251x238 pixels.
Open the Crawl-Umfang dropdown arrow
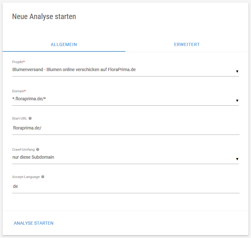[x=237, y=159]
